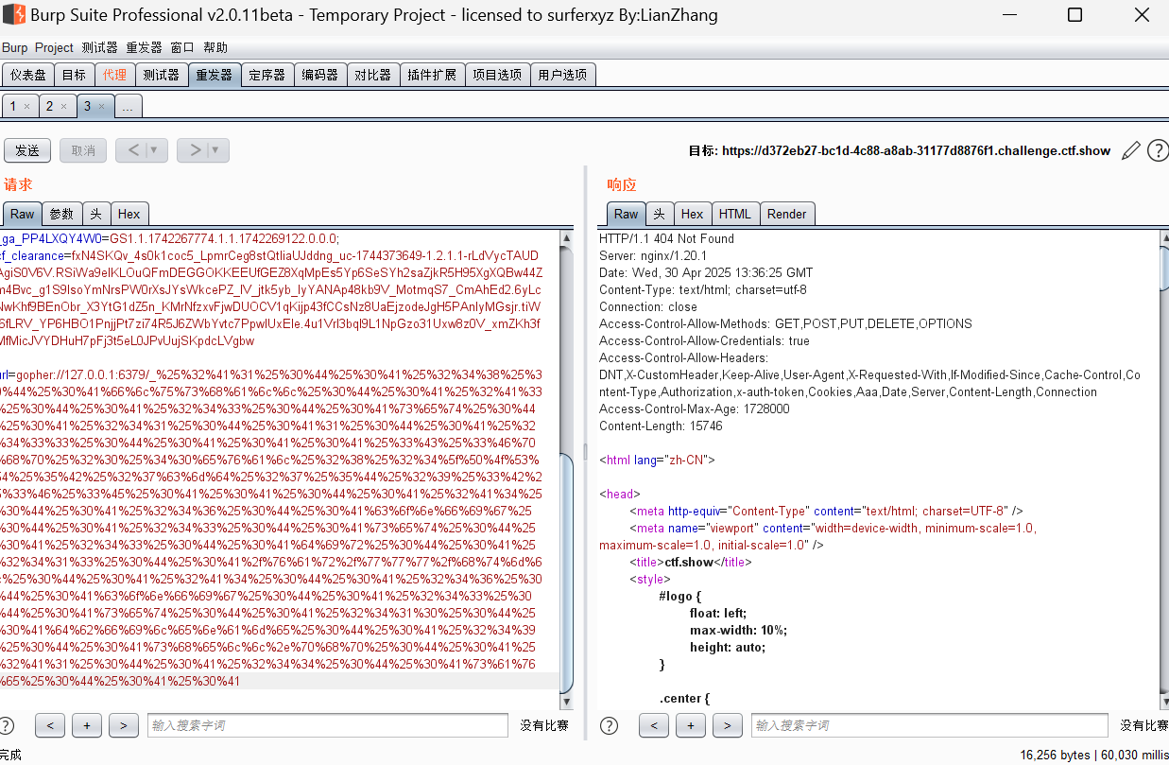
Task: Open the history back dropdown arrow
Action: point(154,149)
